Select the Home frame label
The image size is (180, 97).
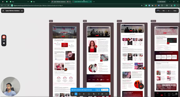(51, 21)
